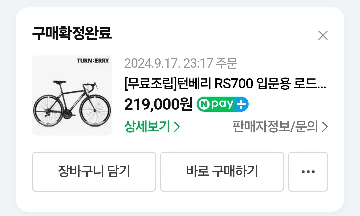Click the white plus symbol in Npay badge
Image resolution: width=360 pixels, height=216 pixels.
click(x=241, y=104)
